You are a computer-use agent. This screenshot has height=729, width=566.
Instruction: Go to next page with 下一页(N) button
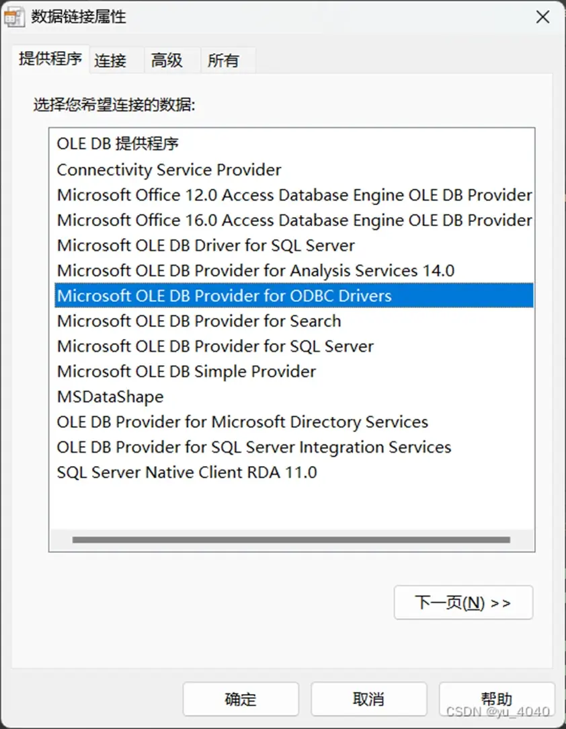pyautogui.click(x=463, y=603)
